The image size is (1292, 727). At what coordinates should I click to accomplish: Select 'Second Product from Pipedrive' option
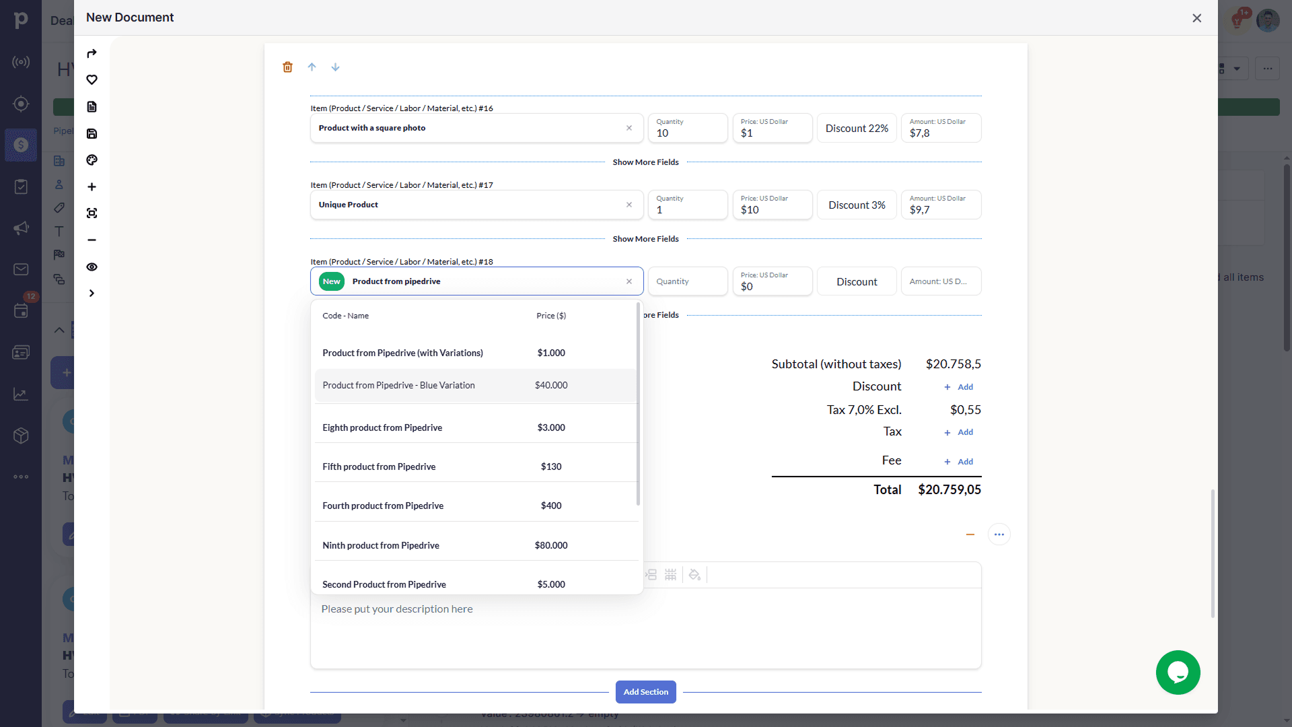[476, 583]
